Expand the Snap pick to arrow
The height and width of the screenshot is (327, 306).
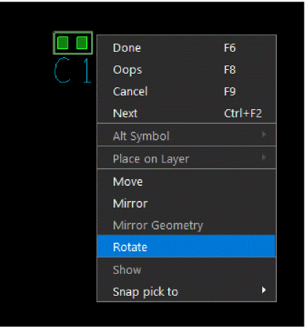(264, 290)
